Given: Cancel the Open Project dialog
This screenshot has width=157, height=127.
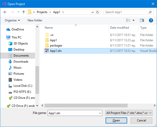Looking at the screenshot, I should click(141, 120).
